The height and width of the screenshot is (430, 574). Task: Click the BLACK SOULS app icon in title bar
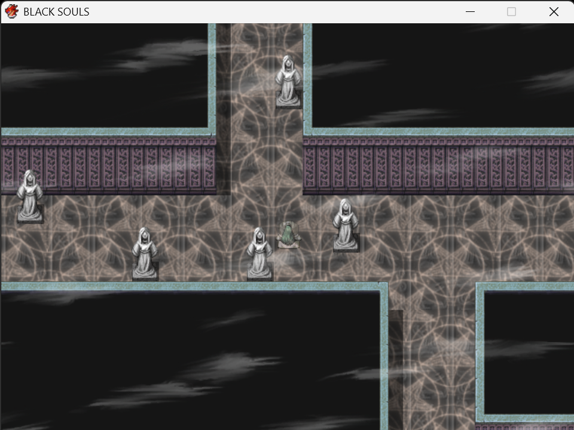pos(12,11)
